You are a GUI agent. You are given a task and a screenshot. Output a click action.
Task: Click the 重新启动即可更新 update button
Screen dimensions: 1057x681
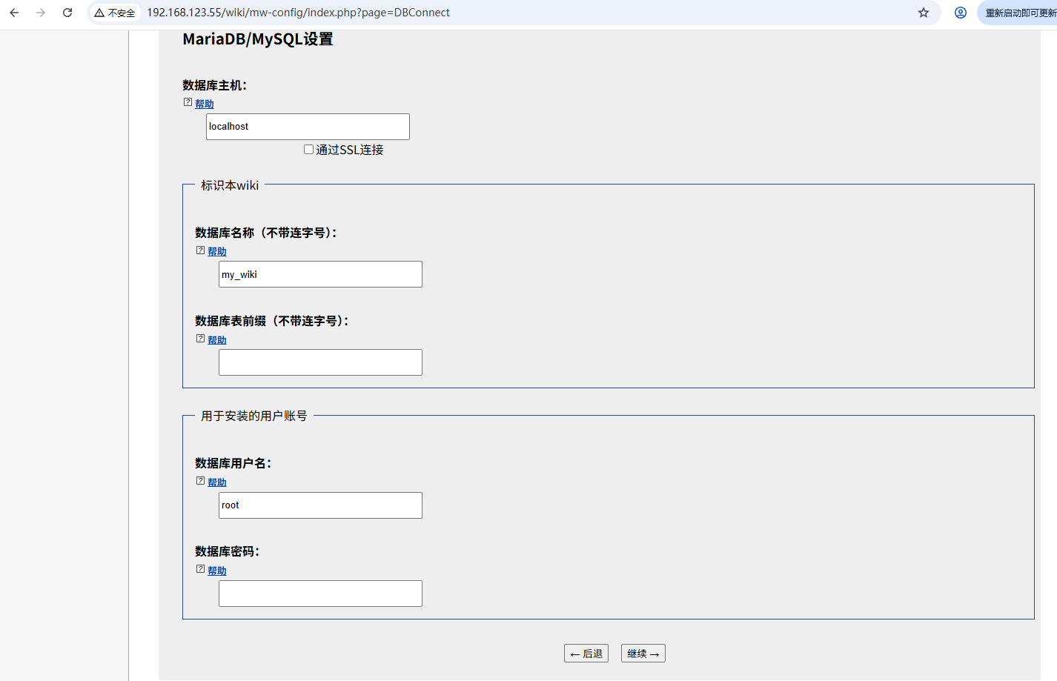[1019, 13]
